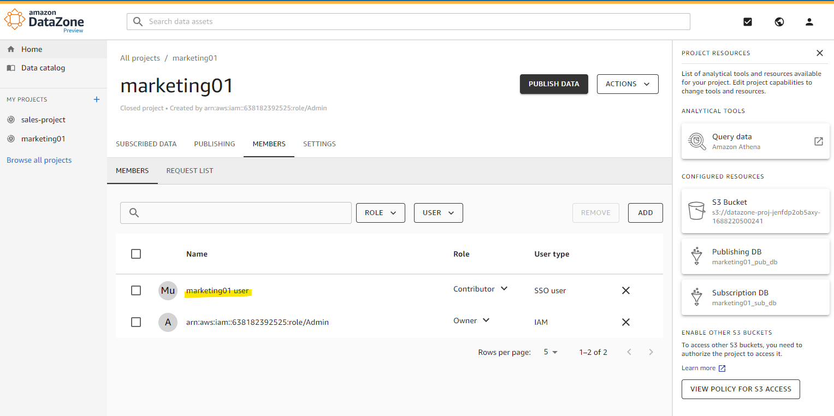Change Owner role dropdown for Admin
The height and width of the screenshot is (416, 834).
coord(472,320)
